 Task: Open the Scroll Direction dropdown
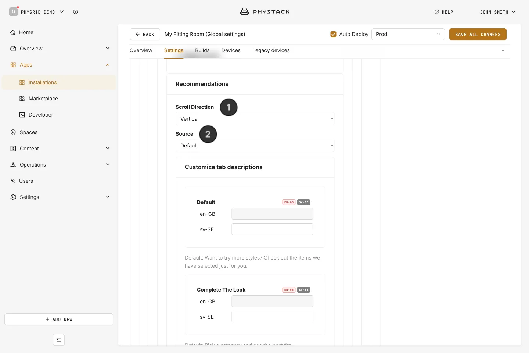click(255, 119)
